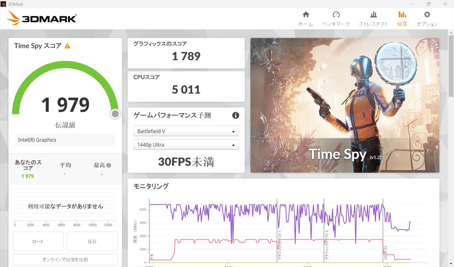Expand the 1440p Ultra resolution dropdown
The image size is (454, 267).
(186, 145)
